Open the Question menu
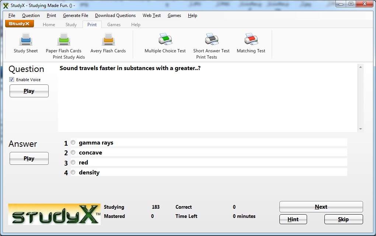The width and height of the screenshot is (376, 236). [31, 15]
